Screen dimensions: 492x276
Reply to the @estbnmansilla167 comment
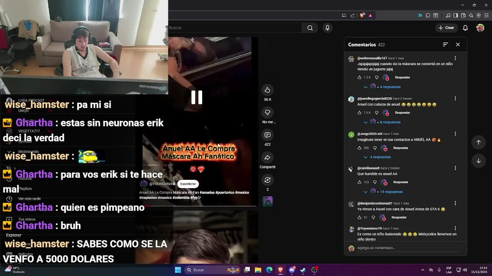402,77
